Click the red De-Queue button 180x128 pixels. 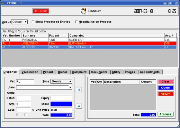(40, 11)
